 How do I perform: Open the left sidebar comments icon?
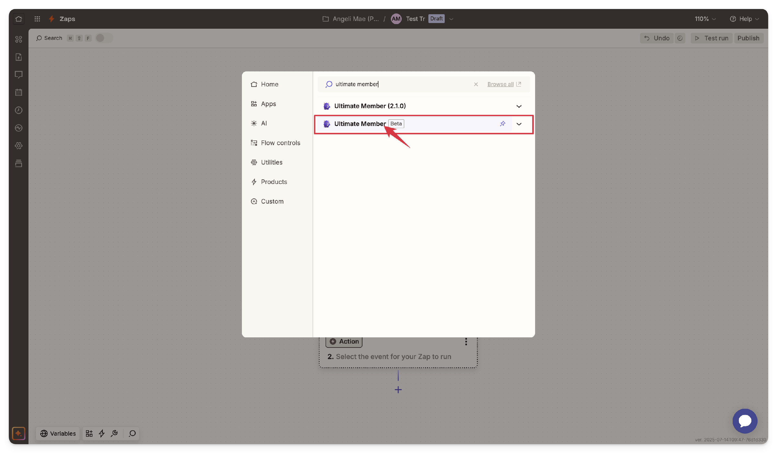[x=18, y=75]
